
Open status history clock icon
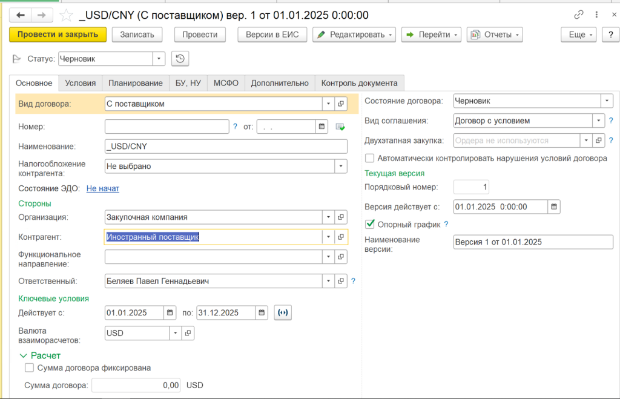pyautogui.click(x=180, y=59)
